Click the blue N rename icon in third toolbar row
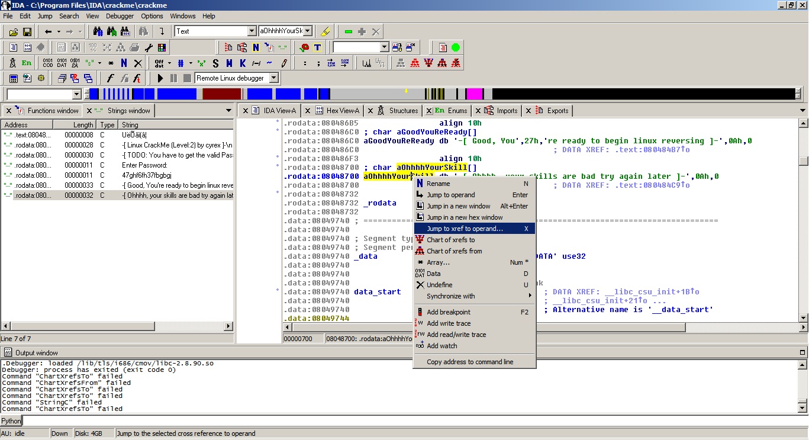The image size is (809, 440). click(124, 63)
